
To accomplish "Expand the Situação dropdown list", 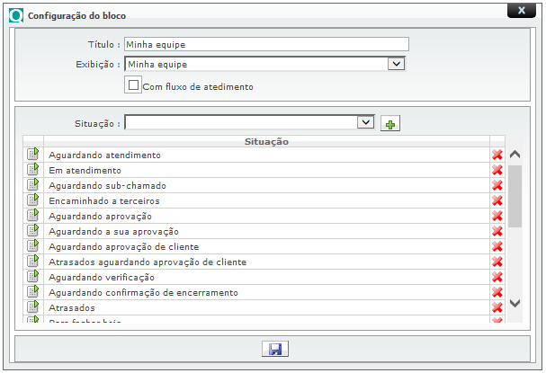I will 364,122.
